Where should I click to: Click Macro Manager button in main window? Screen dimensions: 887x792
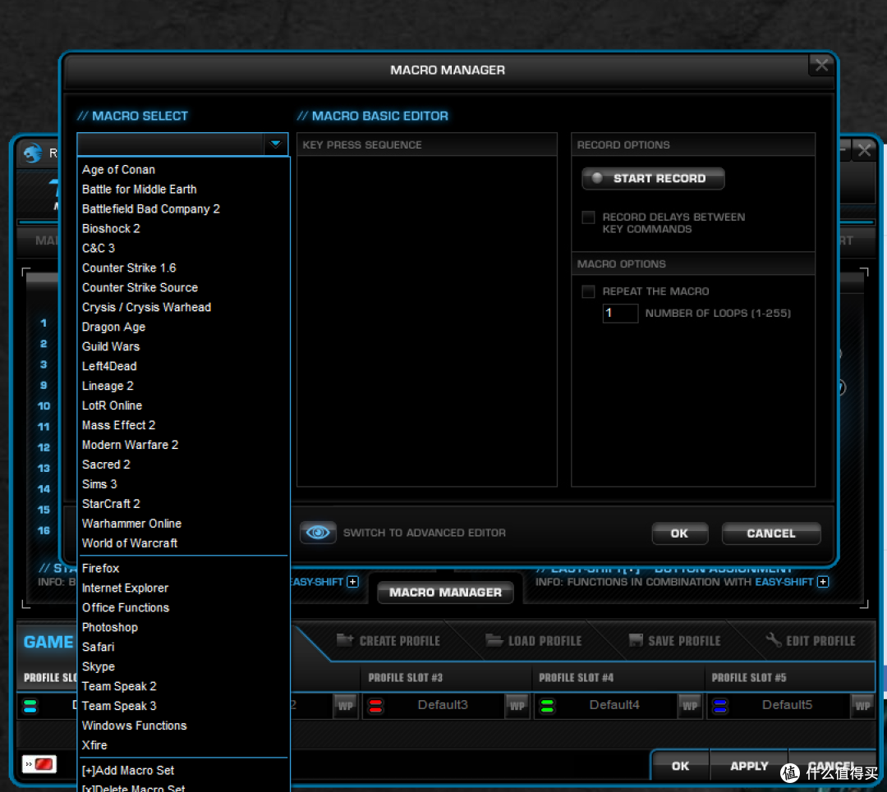pyautogui.click(x=445, y=593)
